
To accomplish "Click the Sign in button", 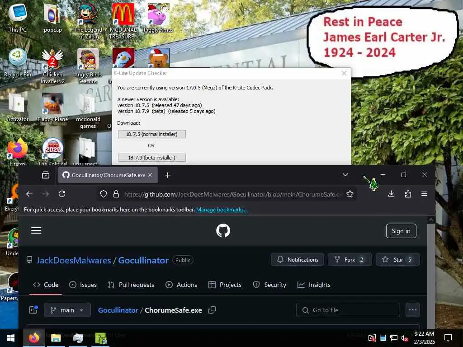I will coord(401,231).
